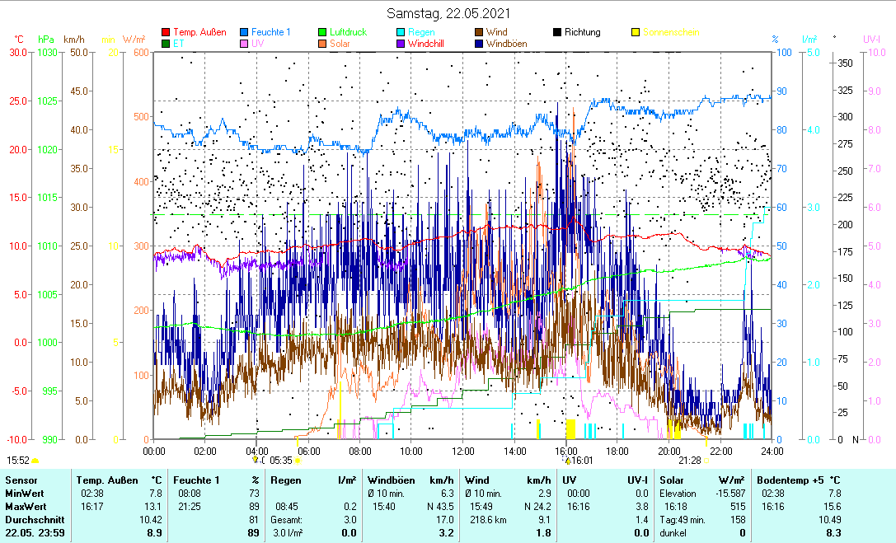Select the brown Wind legend square
The width and height of the screenshot is (896, 543).
(479, 32)
